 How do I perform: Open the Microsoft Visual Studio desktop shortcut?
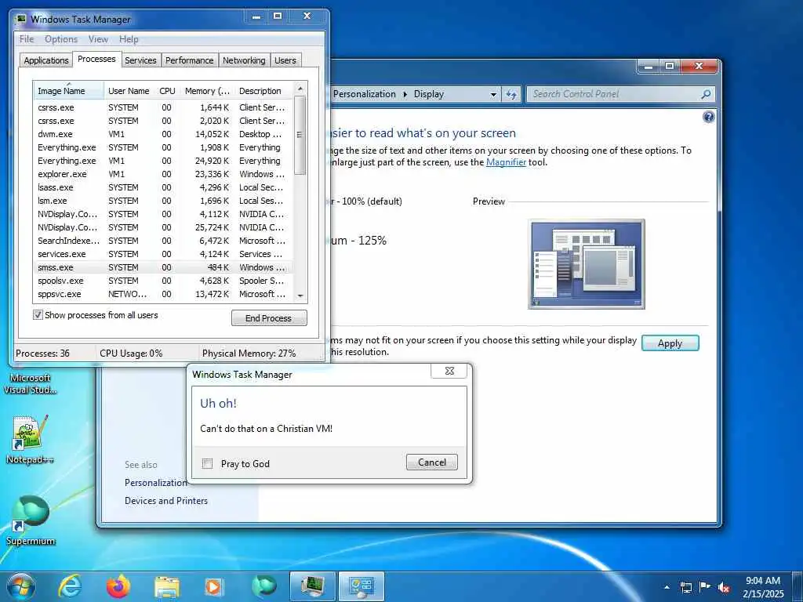click(x=31, y=383)
